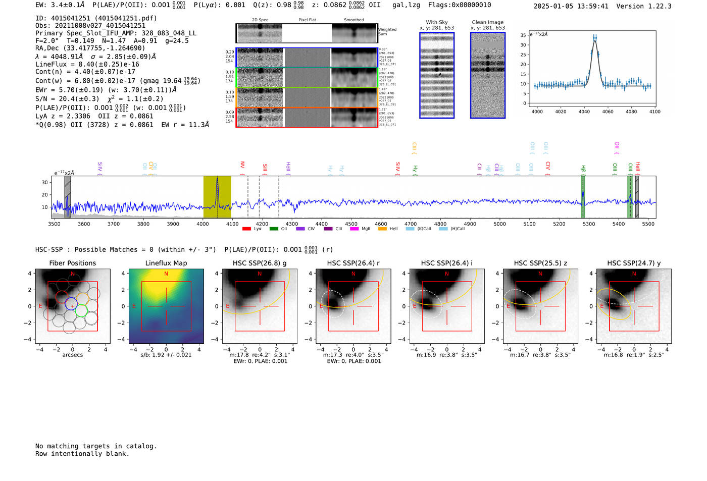Click the gray hatched band near 5460
This screenshot has width=707, height=481.
(637, 197)
